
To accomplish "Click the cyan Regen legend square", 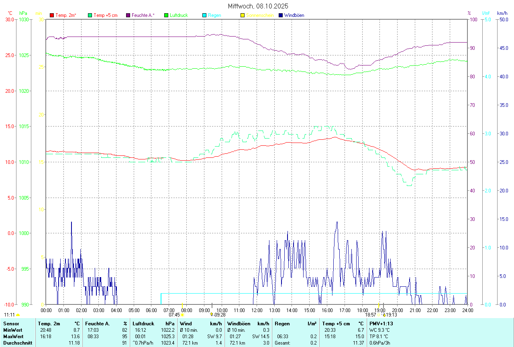I will (204, 15).
